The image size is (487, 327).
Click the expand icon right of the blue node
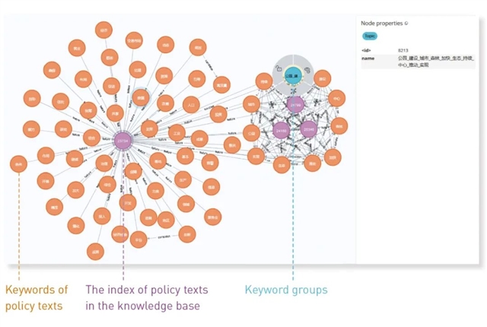coord(308,70)
